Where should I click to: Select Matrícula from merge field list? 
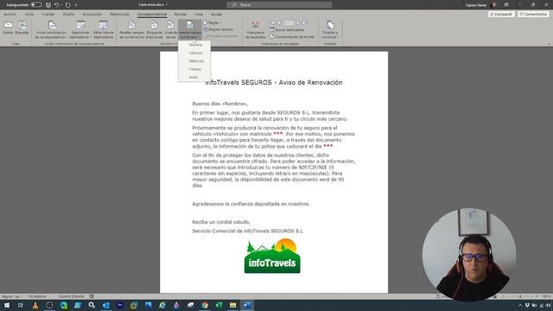(196, 61)
